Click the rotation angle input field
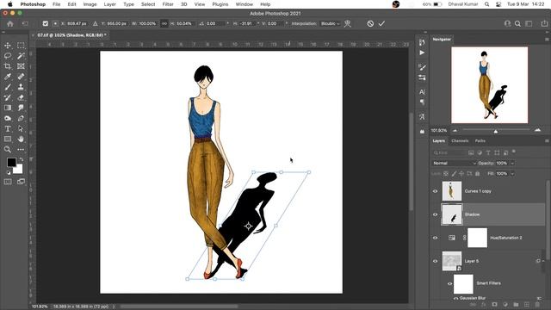The image size is (551, 310). [x=215, y=23]
